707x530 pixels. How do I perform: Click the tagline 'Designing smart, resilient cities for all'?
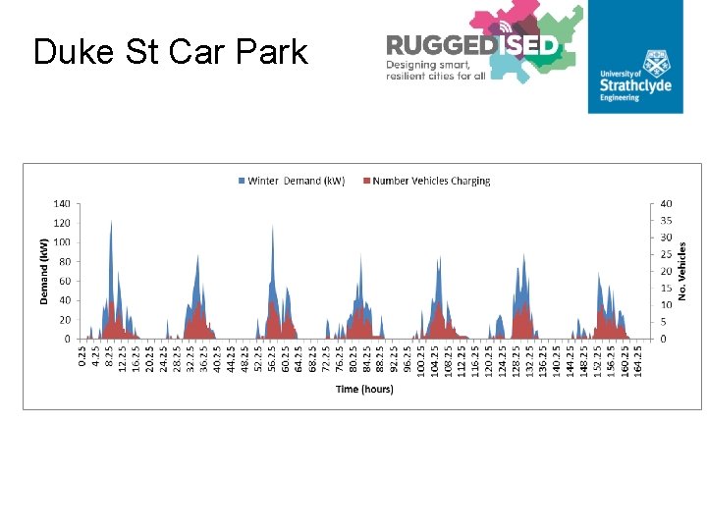(x=435, y=71)
